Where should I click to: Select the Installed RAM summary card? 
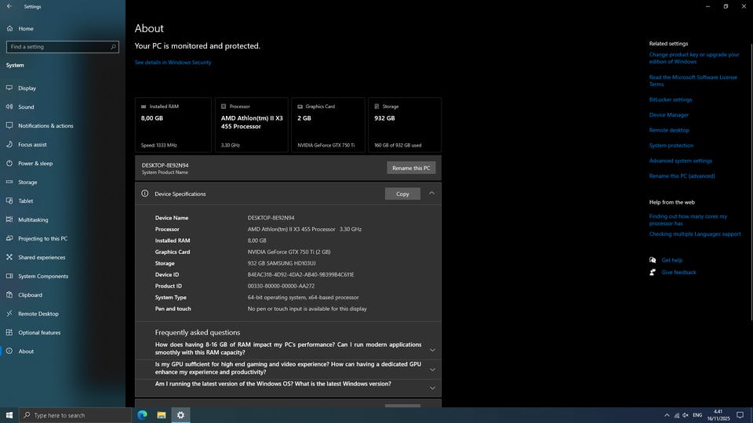[x=173, y=125]
